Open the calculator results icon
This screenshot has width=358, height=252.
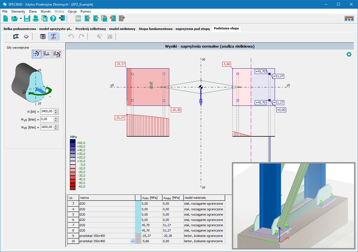pos(43,36)
